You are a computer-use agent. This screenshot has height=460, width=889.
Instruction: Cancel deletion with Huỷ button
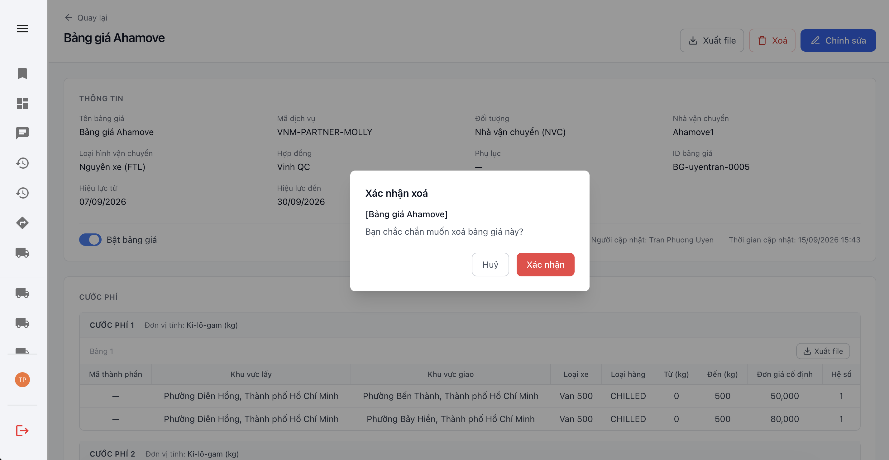tap(490, 265)
